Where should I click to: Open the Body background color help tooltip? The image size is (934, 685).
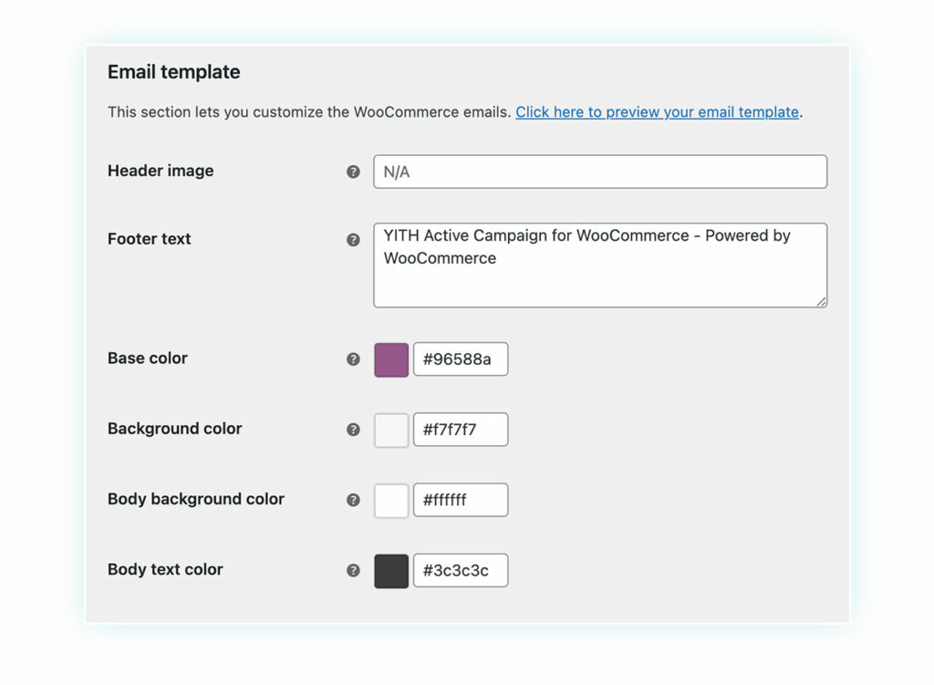coord(354,500)
